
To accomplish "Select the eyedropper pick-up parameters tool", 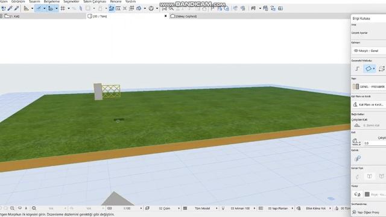I will pos(10,8).
